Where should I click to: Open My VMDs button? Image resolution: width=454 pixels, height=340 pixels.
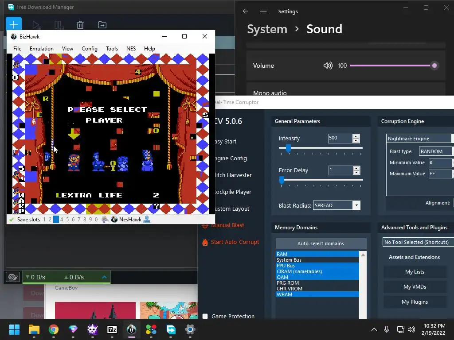click(415, 287)
